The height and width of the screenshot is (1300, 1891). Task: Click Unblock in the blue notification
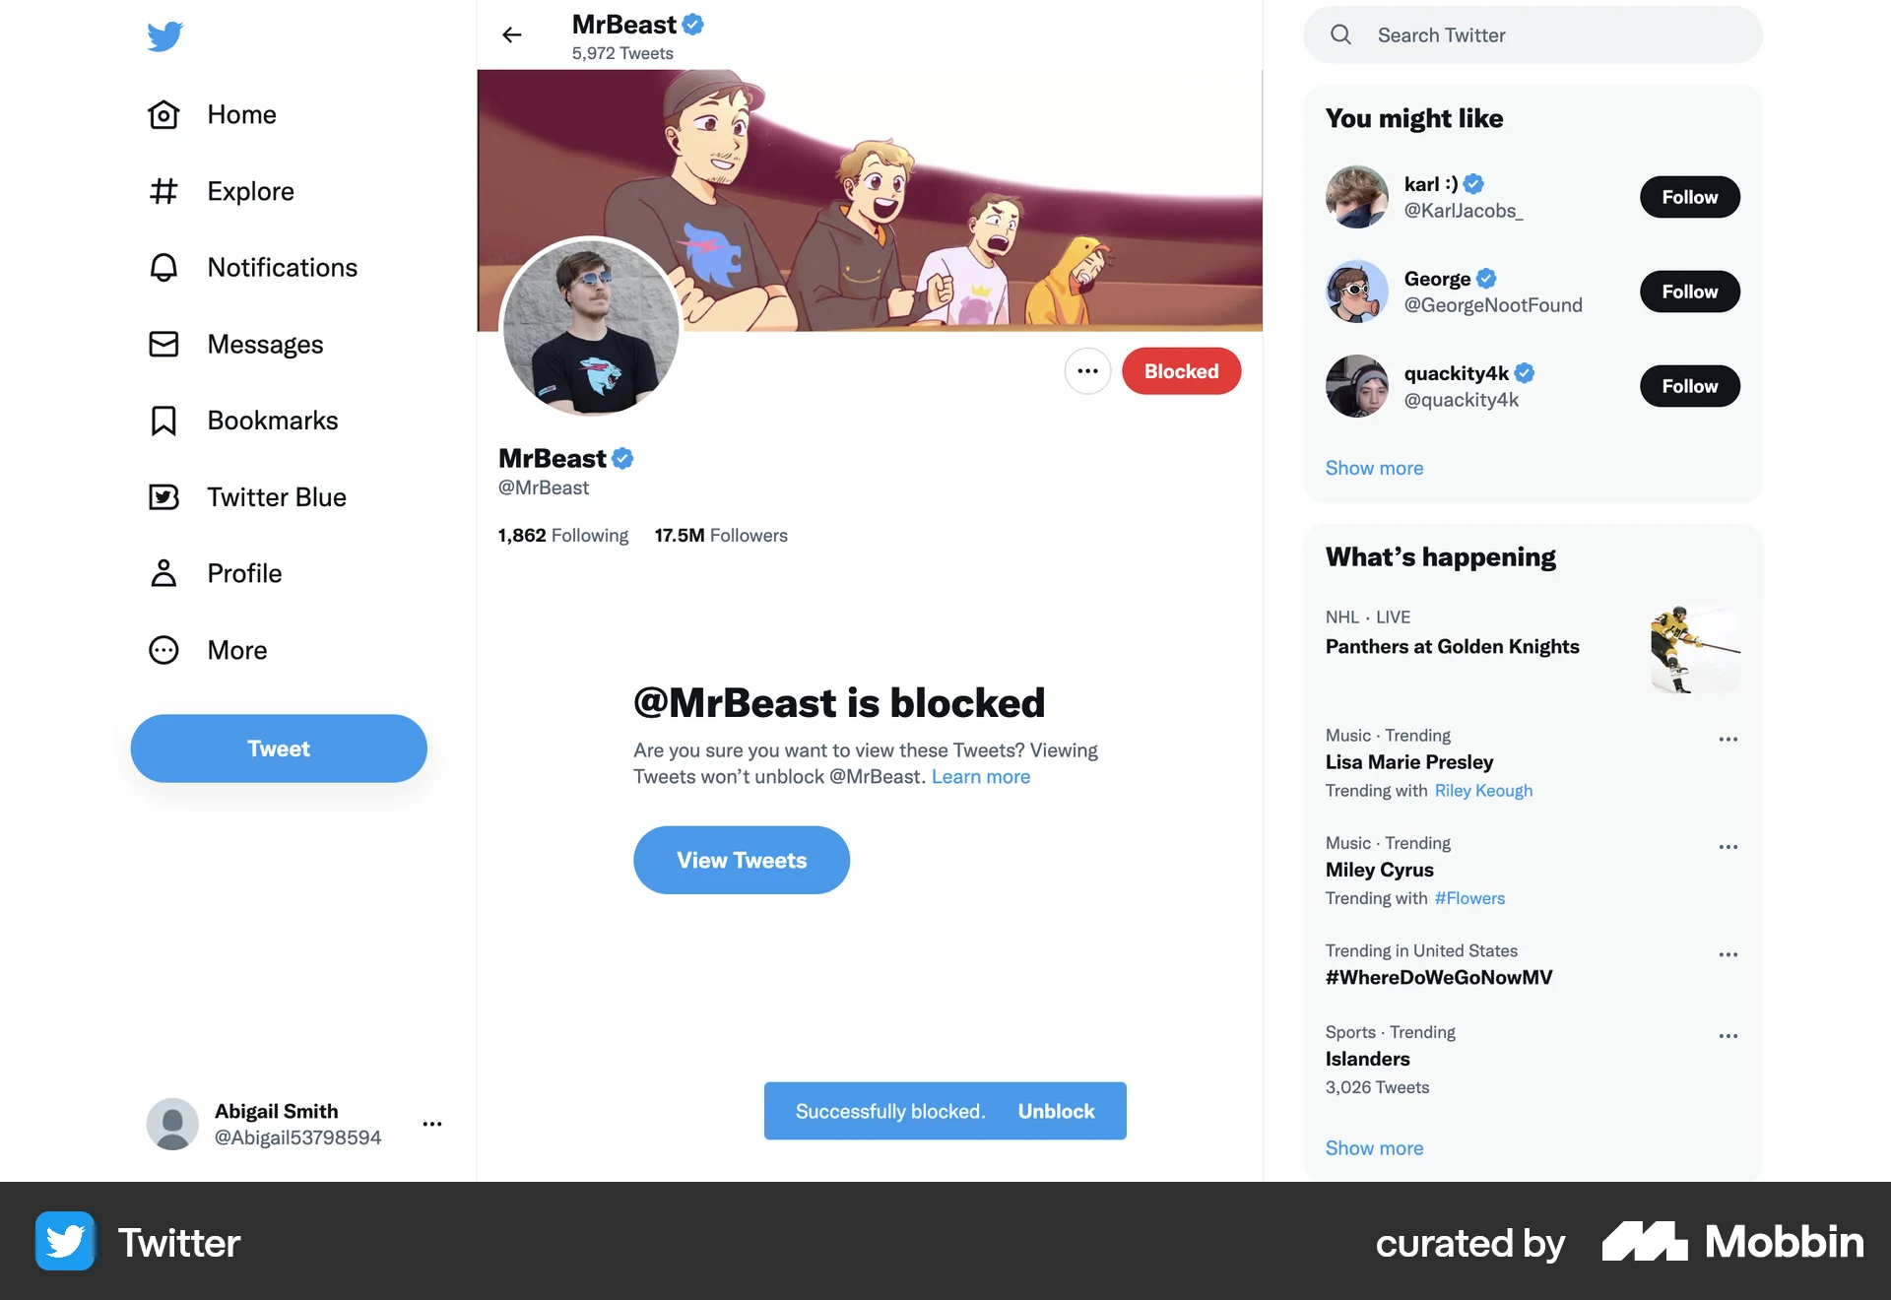(x=1056, y=1111)
